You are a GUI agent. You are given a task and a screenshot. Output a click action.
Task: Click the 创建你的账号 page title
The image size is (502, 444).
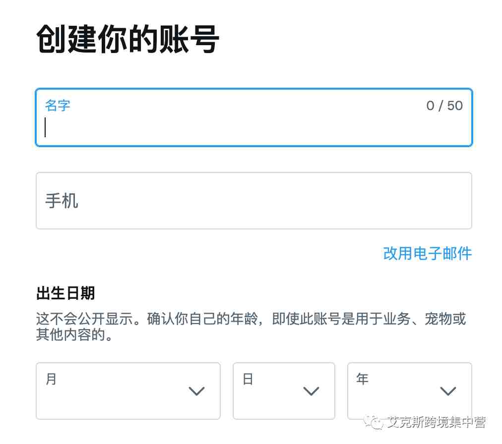point(128,39)
